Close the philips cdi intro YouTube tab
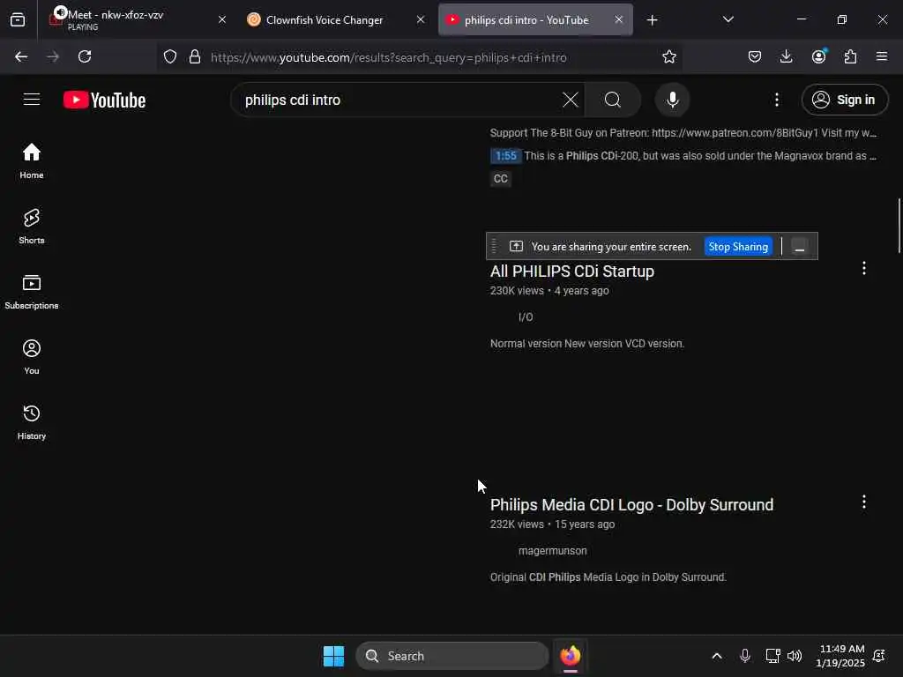903x677 pixels. (x=618, y=19)
